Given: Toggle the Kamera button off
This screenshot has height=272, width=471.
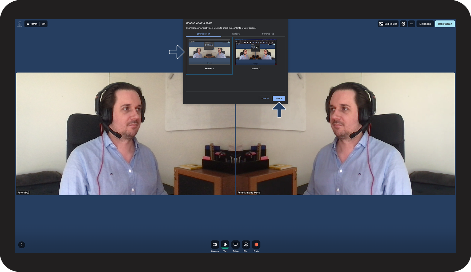Looking at the screenshot, I should pos(215,244).
